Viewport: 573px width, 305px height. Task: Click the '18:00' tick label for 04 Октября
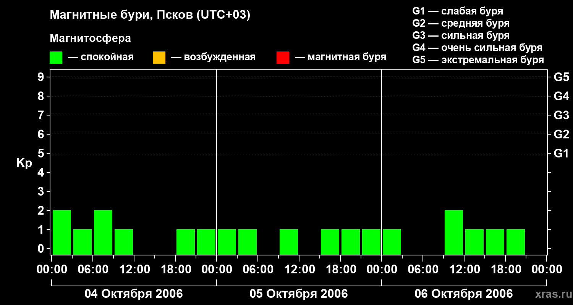[x=175, y=270]
